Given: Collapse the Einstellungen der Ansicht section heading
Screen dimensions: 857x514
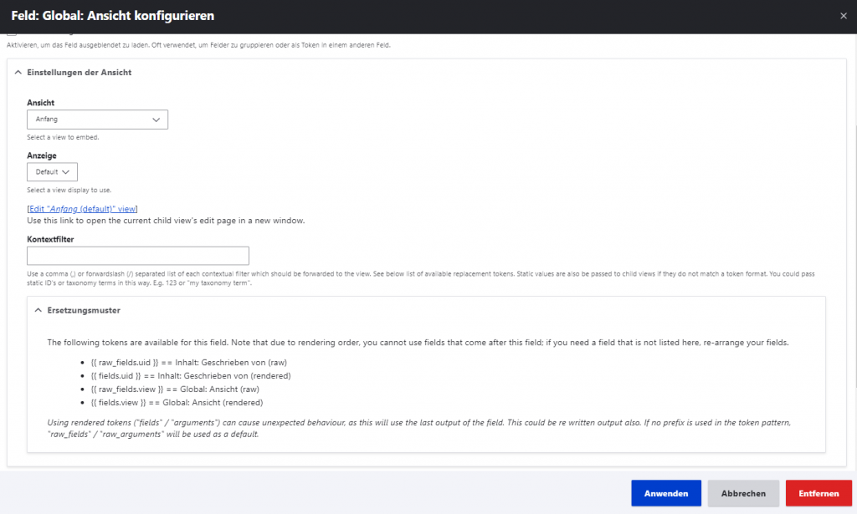Looking at the screenshot, I should 74,73.
